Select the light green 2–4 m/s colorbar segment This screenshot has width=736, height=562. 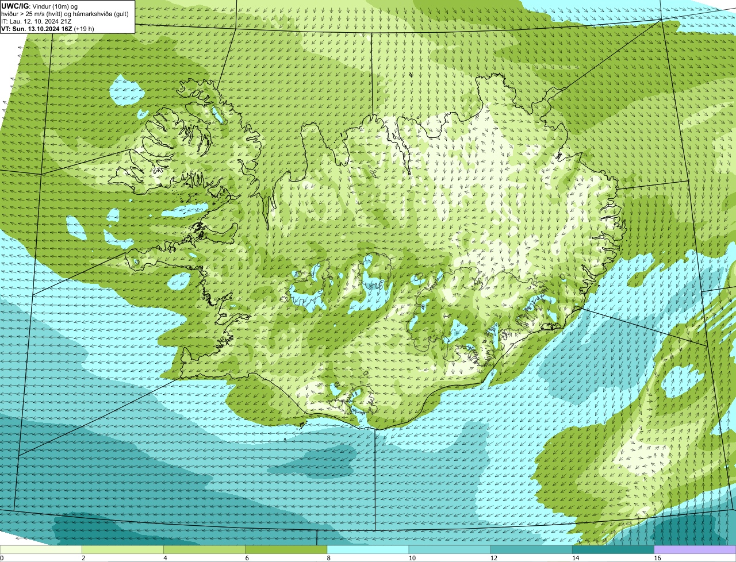click(x=122, y=550)
